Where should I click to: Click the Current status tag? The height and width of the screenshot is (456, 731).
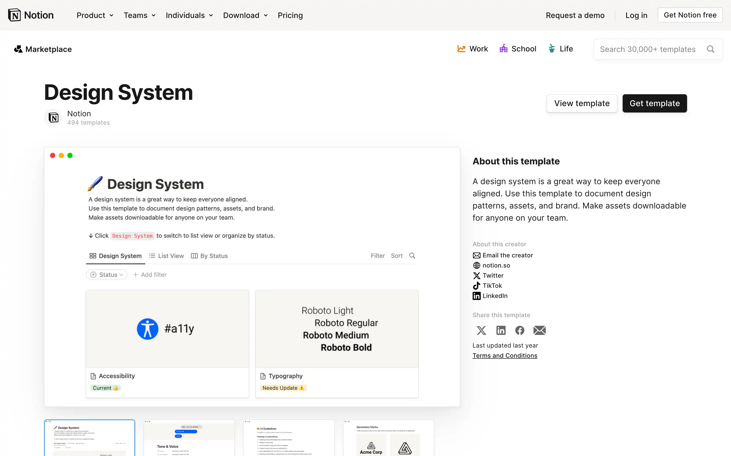pos(105,388)
